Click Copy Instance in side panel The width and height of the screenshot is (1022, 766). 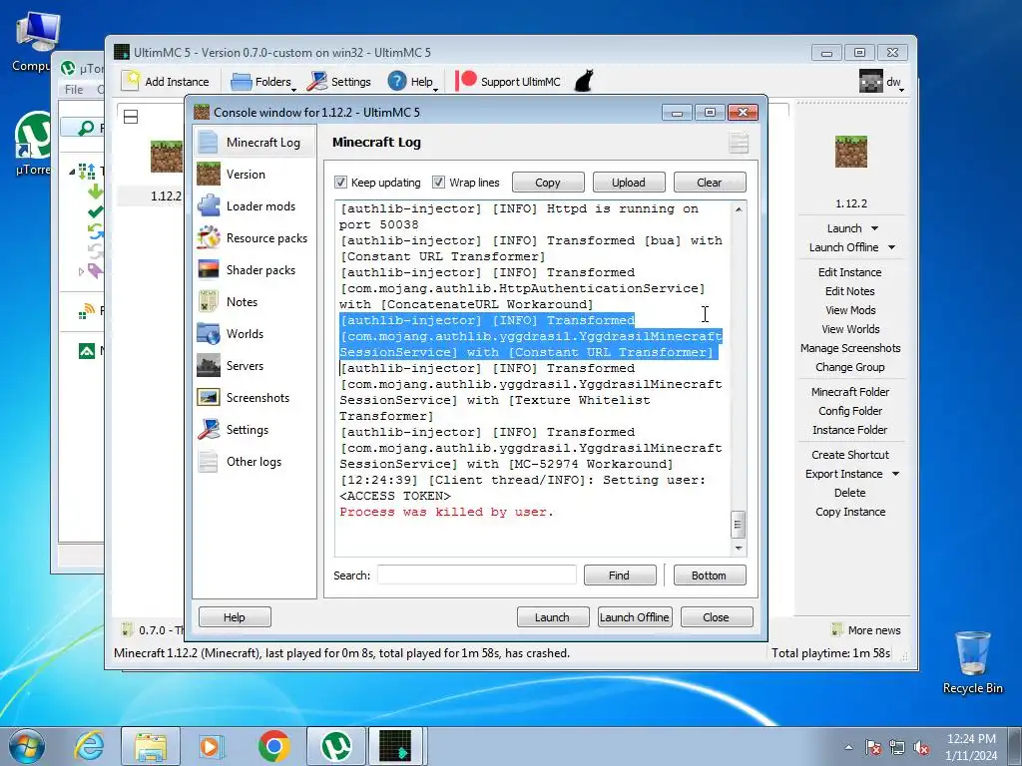[x=850, y=512]
